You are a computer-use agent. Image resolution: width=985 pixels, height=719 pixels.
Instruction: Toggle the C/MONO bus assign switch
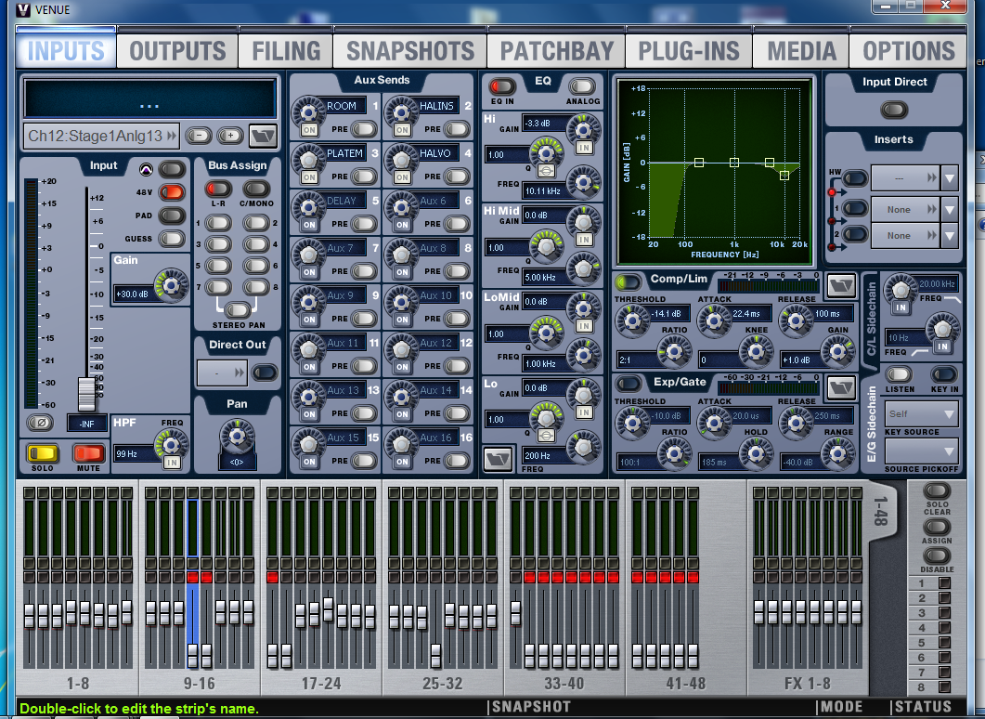[x=255, y=189]
